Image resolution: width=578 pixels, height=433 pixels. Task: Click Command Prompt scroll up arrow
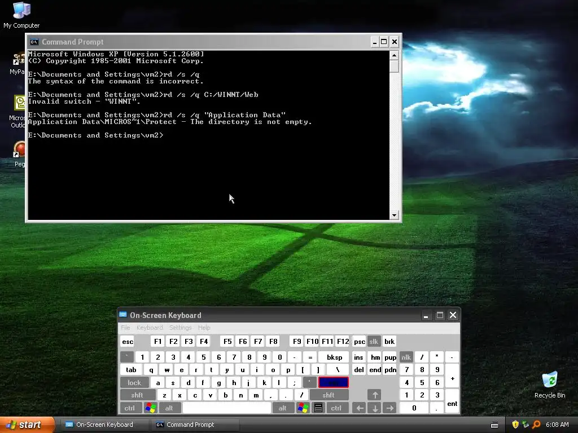point(394,55)
